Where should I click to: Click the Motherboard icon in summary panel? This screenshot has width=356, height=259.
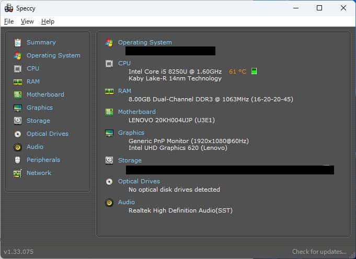pos(109,112)
